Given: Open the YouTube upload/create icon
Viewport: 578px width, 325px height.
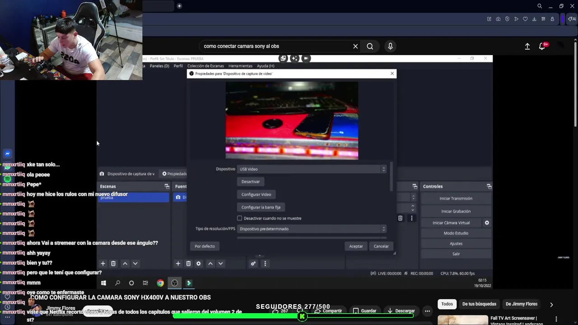Looking at the screenshot, I should (527, 46).
